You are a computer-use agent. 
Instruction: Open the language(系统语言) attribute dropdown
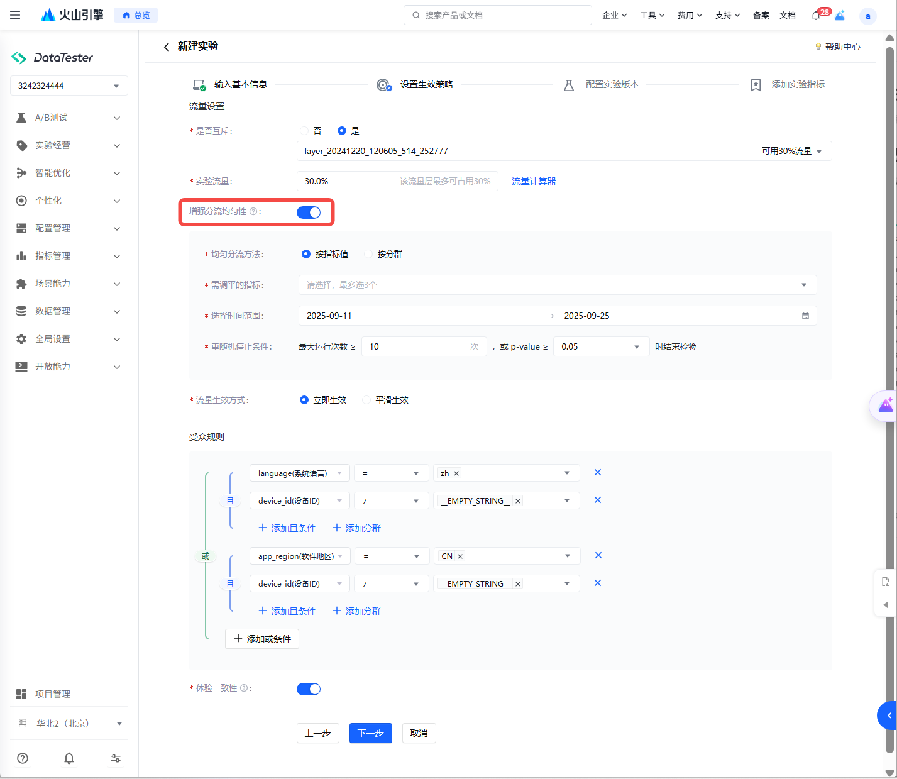(300, 473)
